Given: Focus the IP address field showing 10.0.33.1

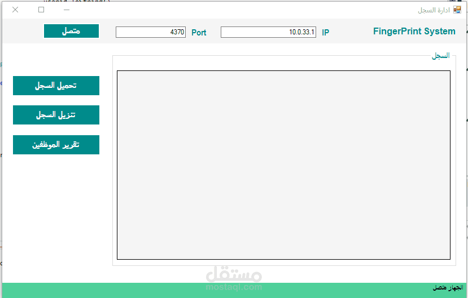Looking at the screenshot, I should point(268,32).
